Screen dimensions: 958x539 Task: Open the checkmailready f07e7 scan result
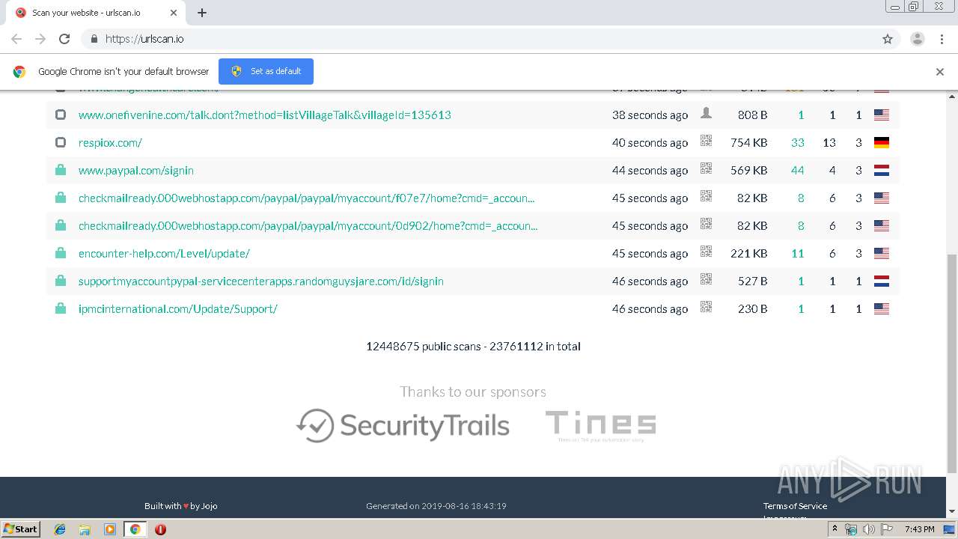point(307,198)
